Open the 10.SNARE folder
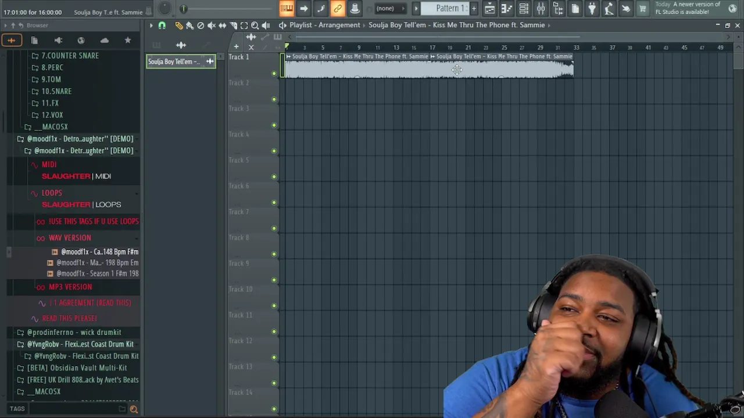The width and height of the screenshot is (744, 418). (56, 91)
